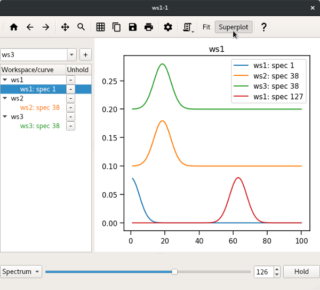The height and width of the screenshot is (290, 320).
Task: Open the Spectrum mode dropdown
Action: (x=21, y=272)
